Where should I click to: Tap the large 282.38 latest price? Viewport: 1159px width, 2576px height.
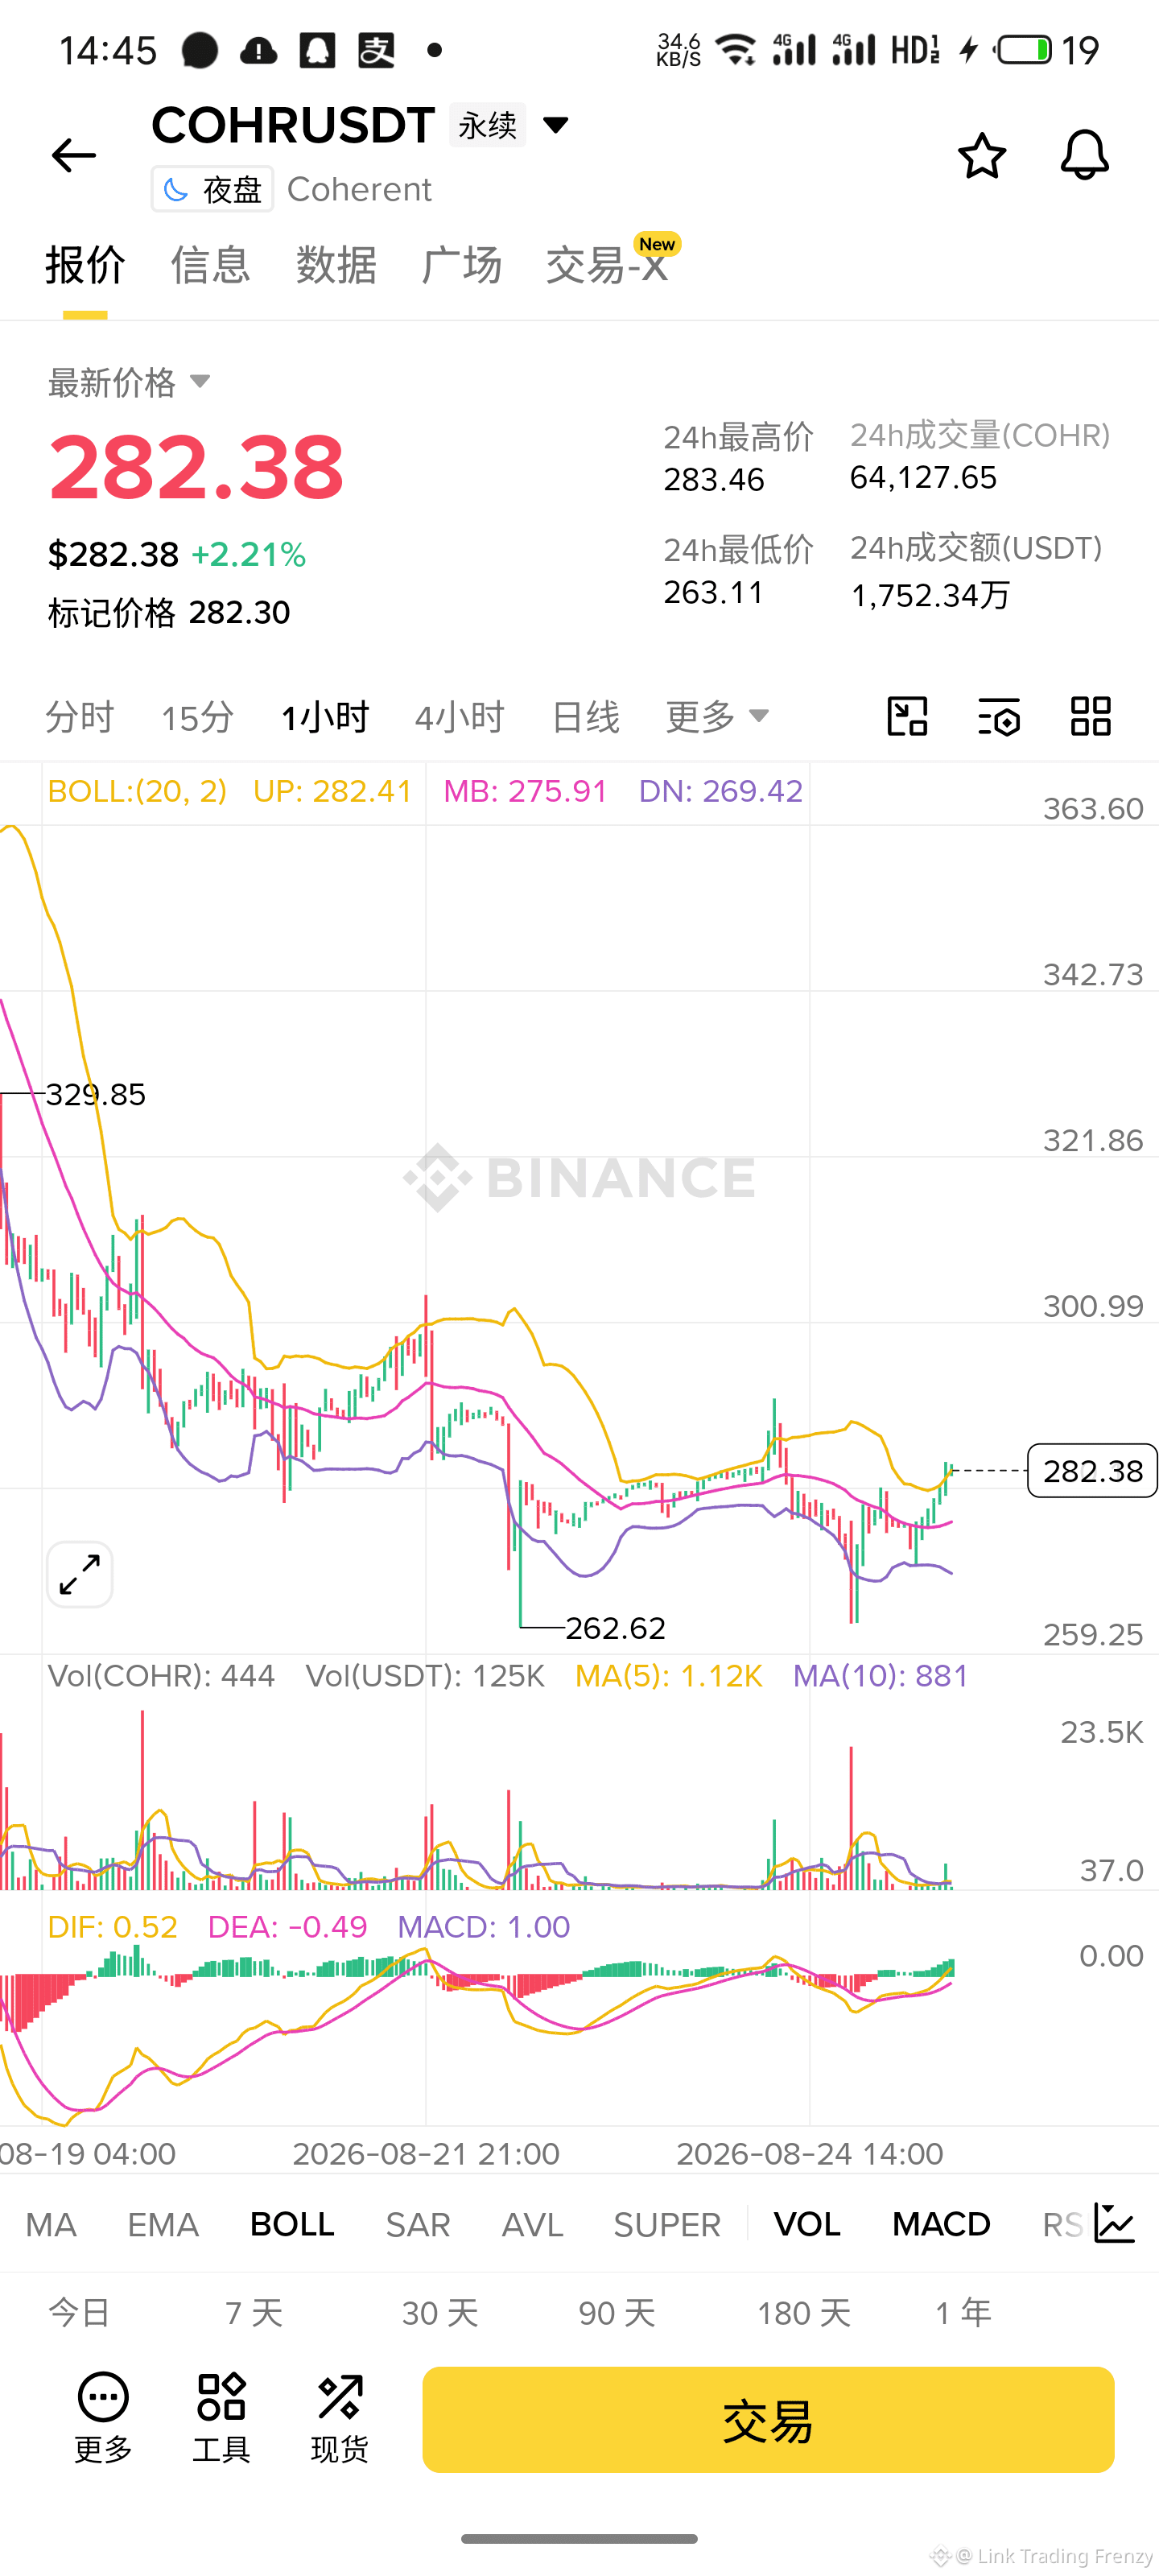pyautogui.click(x=196, y=466)
